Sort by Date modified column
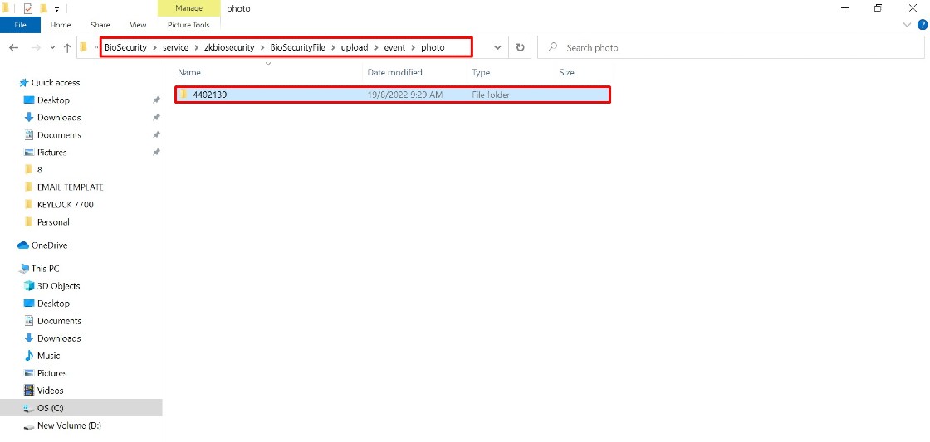The height and width of the screenshot is (442, 930). coord(394,72)
